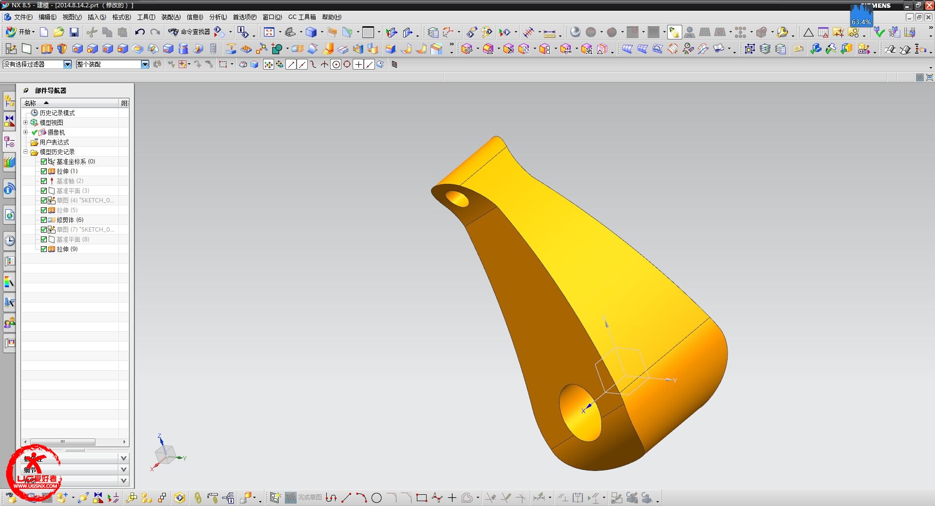Click the Sketch icon in feature toolbar
Viewport: 935px width, 506px height.
tap(11, 49)
